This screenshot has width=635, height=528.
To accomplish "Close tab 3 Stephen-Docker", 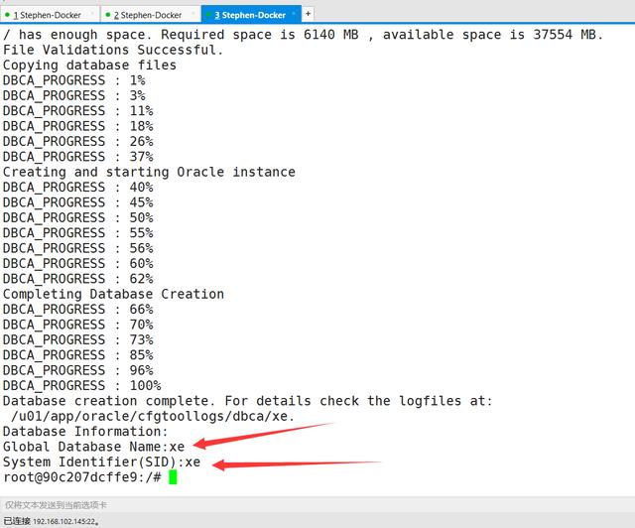I will point(294,15).
